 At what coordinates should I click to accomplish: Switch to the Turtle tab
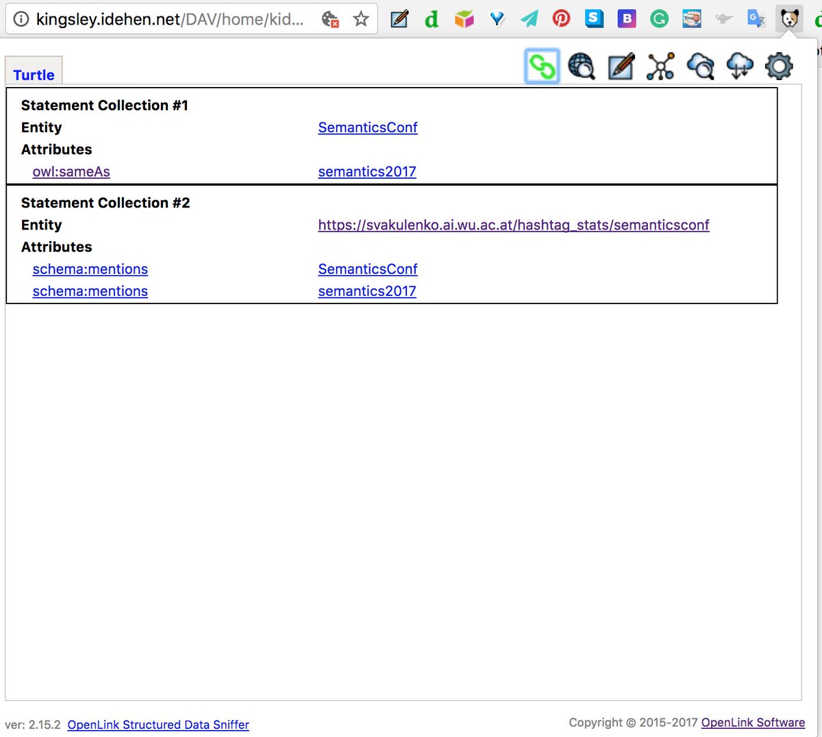click(33, 75)
